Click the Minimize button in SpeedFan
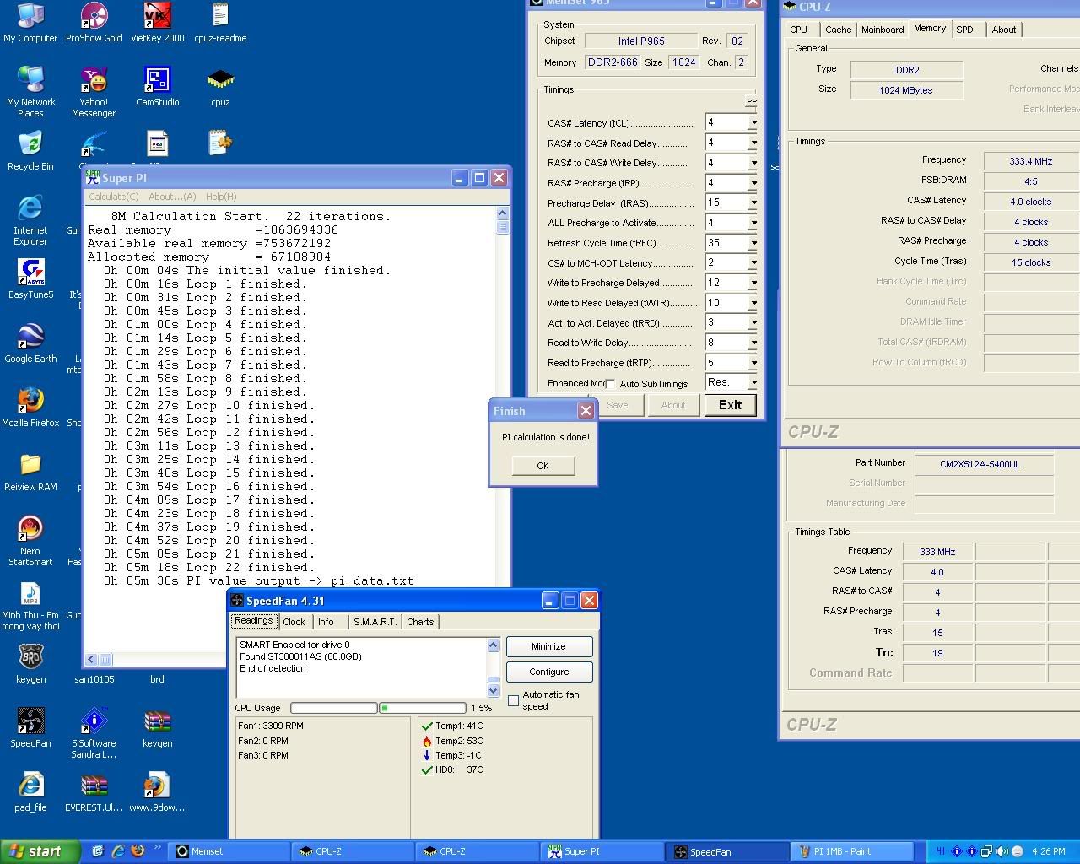1080x864 pixels. tap(548, 646)
